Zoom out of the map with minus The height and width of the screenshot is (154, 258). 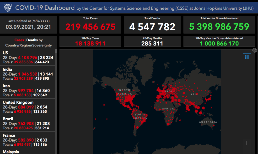[x=247, y=151]
